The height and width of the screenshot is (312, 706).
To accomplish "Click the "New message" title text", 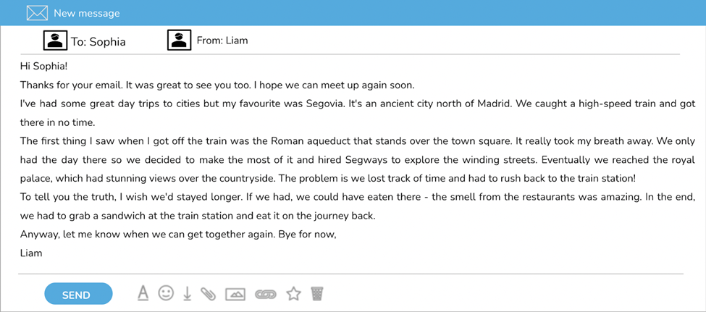I will pos(87,14).
